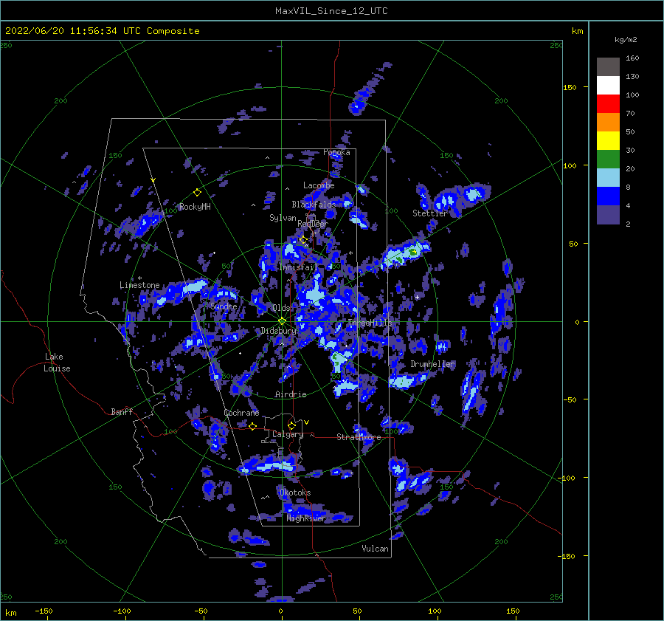Click the Innisfail city label
The height and width of the screenshot is (621, 664).
pyautogui.click(x=298, y=267)
